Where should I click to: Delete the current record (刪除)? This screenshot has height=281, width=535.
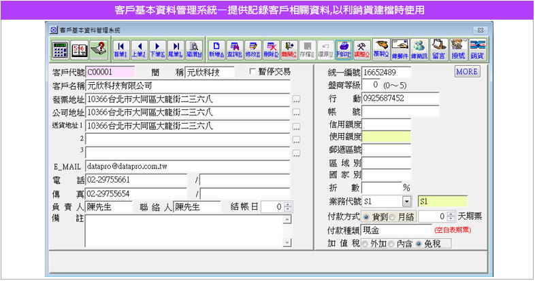(x=271, y=49)
